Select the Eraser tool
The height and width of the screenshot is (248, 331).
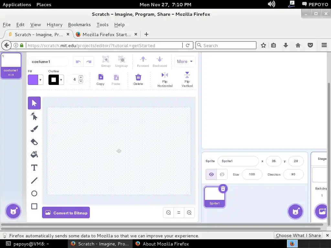[34, 142]
